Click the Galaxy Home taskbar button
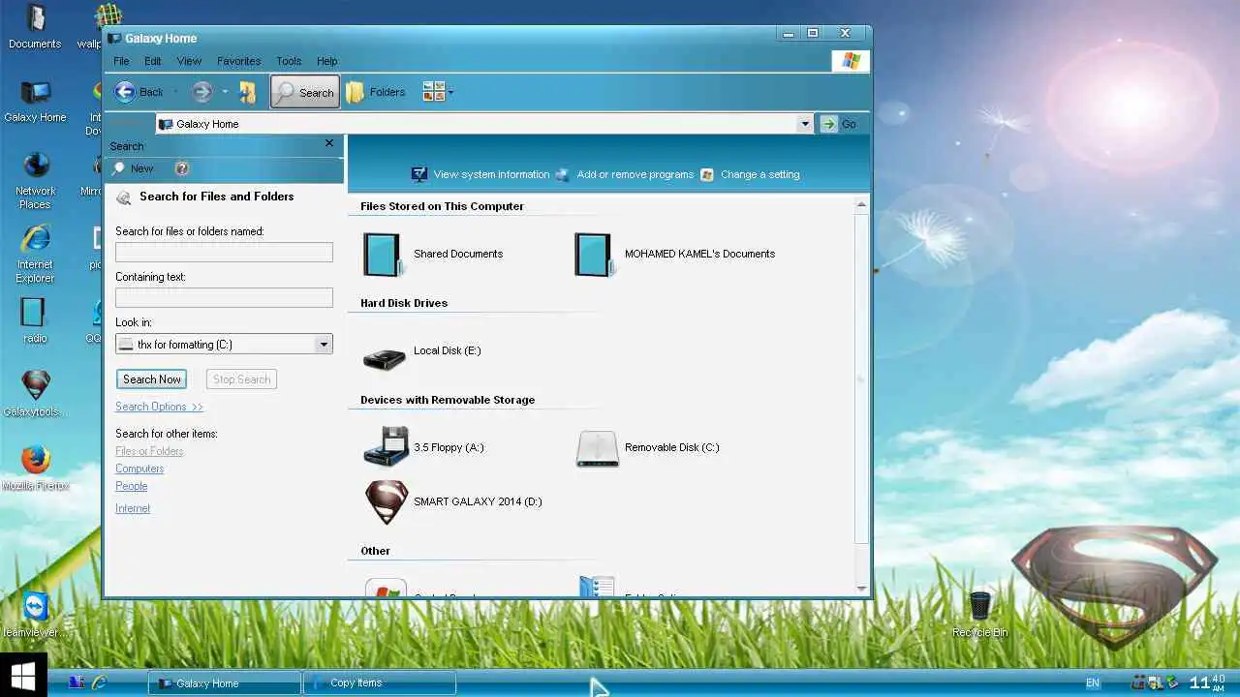The image size is (1240, 697). 225,683
